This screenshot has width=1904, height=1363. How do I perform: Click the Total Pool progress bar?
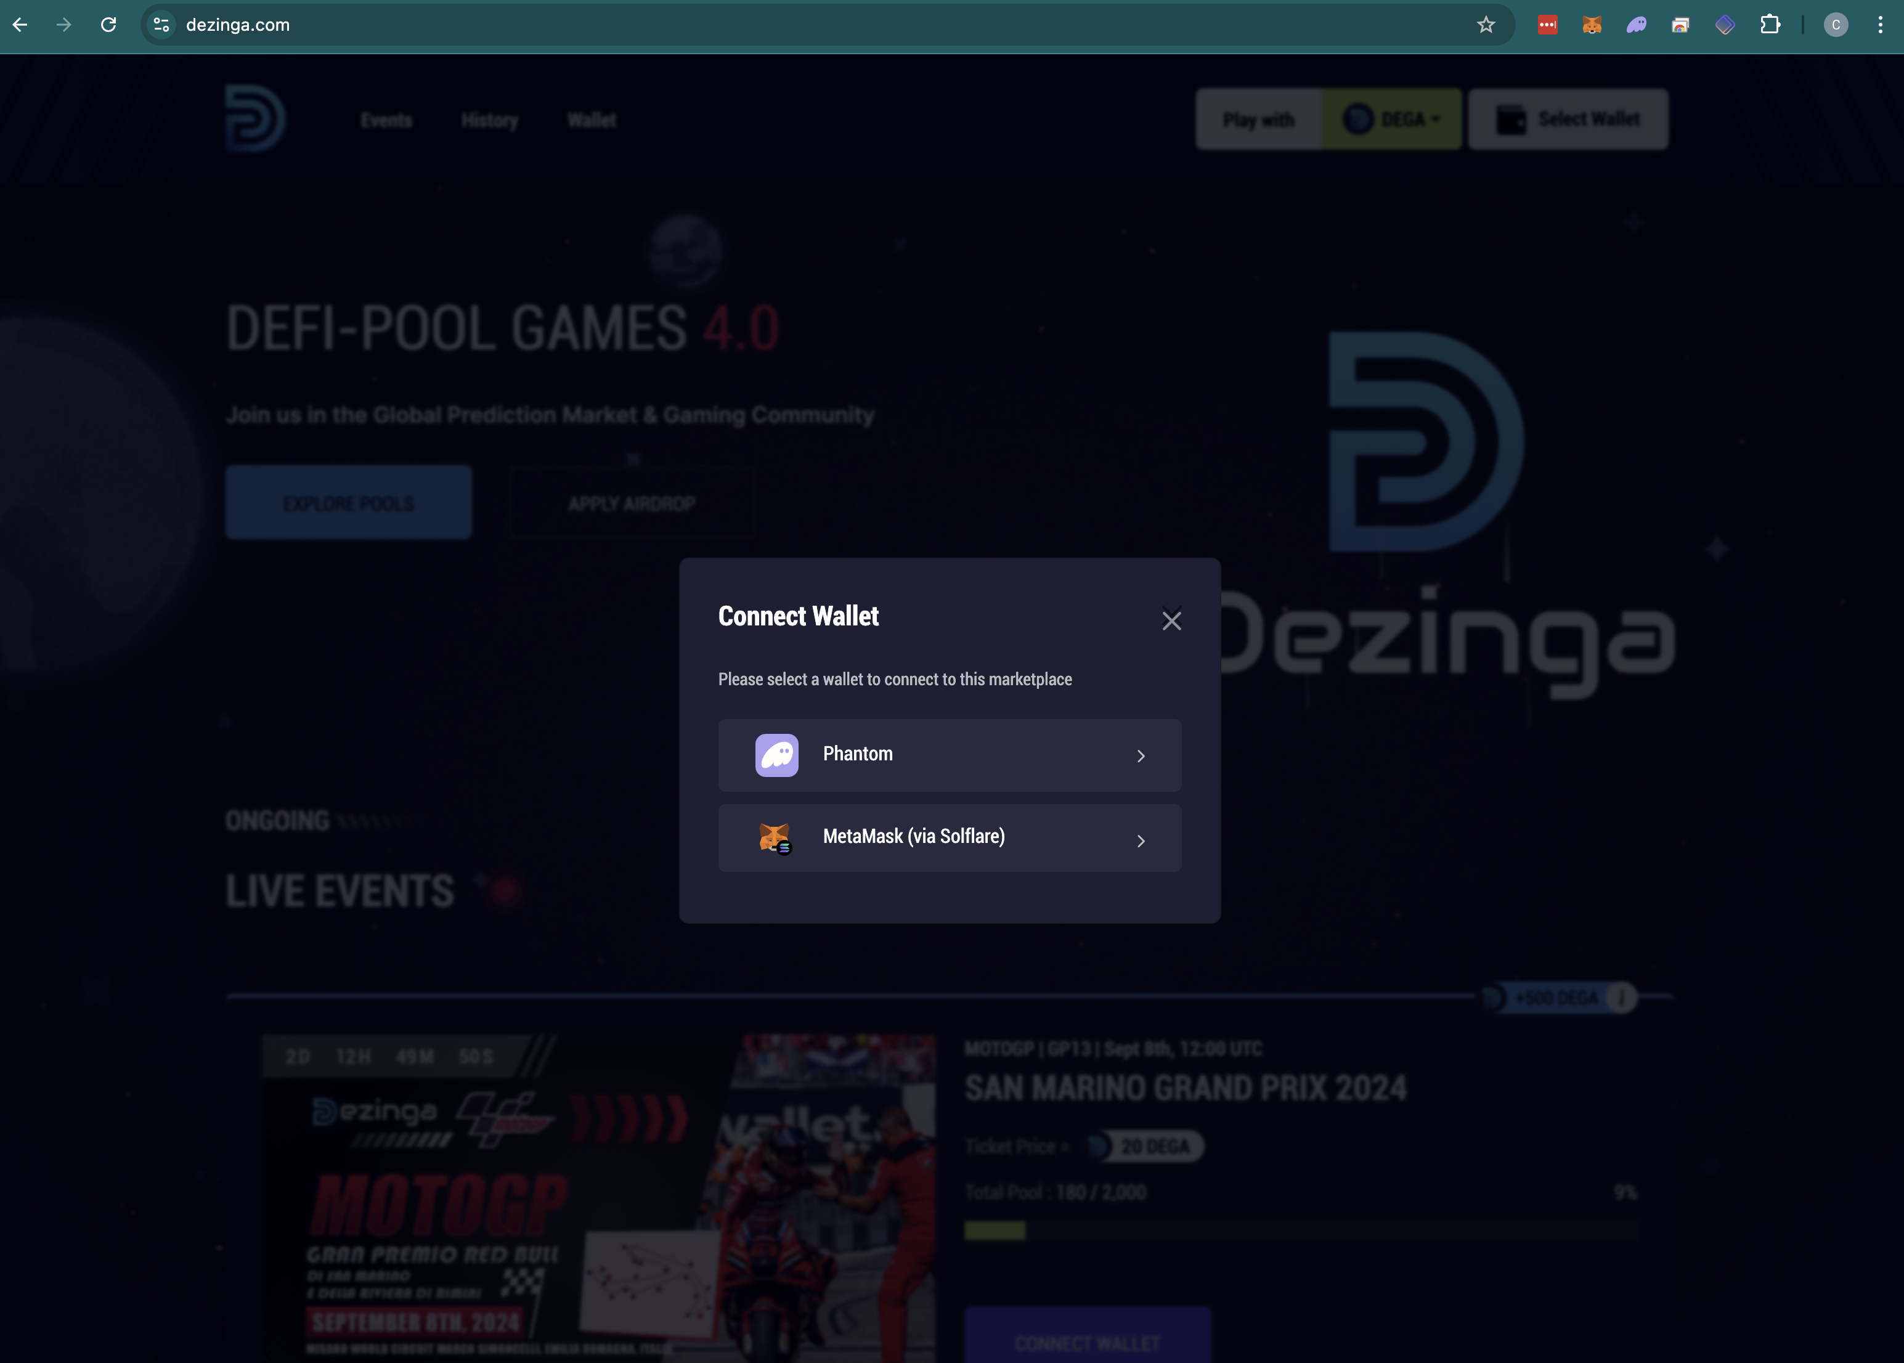(x=1300, y=1231)
